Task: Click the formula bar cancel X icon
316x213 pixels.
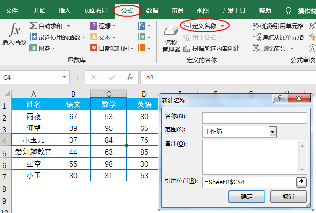Action: 94,77
